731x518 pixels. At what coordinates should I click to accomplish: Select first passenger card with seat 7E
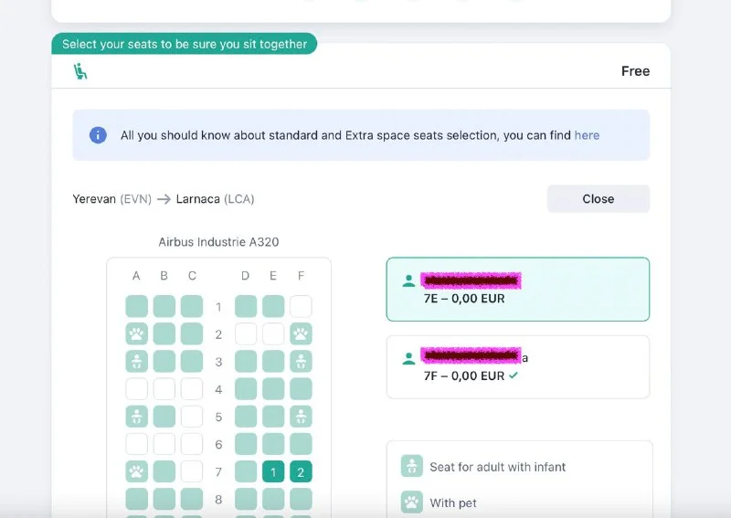click(517, 290)
